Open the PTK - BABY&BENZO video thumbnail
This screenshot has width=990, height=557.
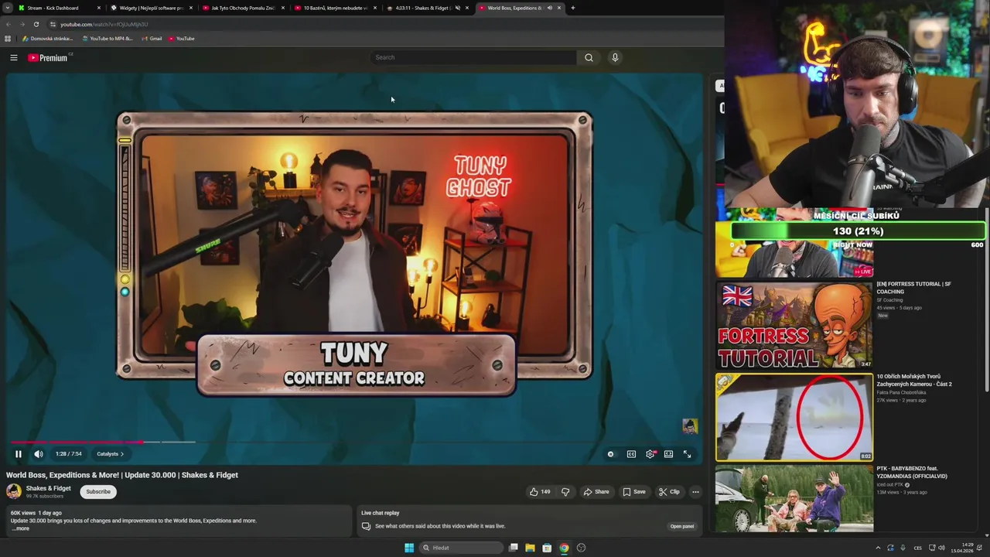pyautogui.click(x=794, y=499)
